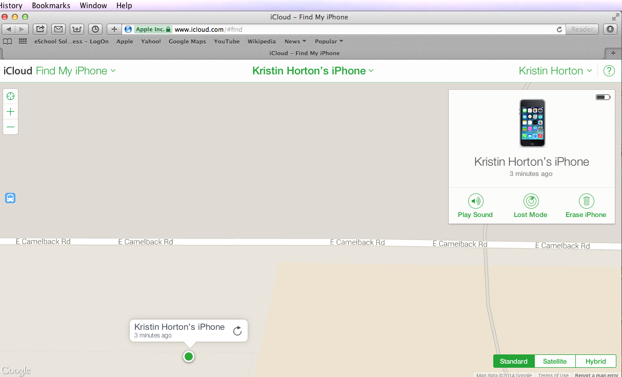Open the Kristin Horton account menu
Screen dimensions: 622x377
click(555, 71)
